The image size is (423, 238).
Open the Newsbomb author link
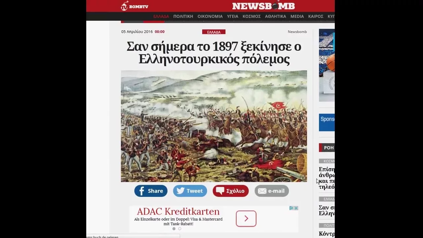297,32
